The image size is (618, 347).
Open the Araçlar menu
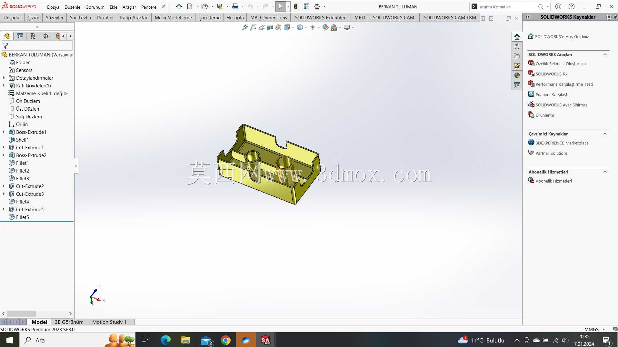tap(129, 7)
